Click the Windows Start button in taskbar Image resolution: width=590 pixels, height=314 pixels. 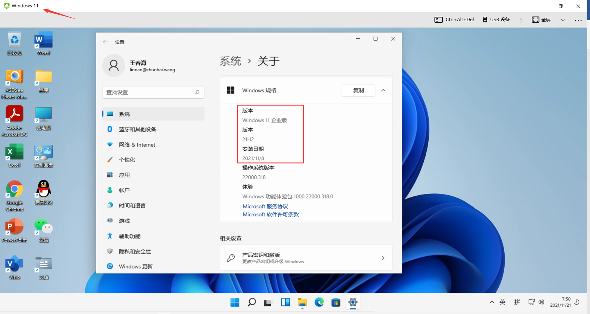point(235,302)
